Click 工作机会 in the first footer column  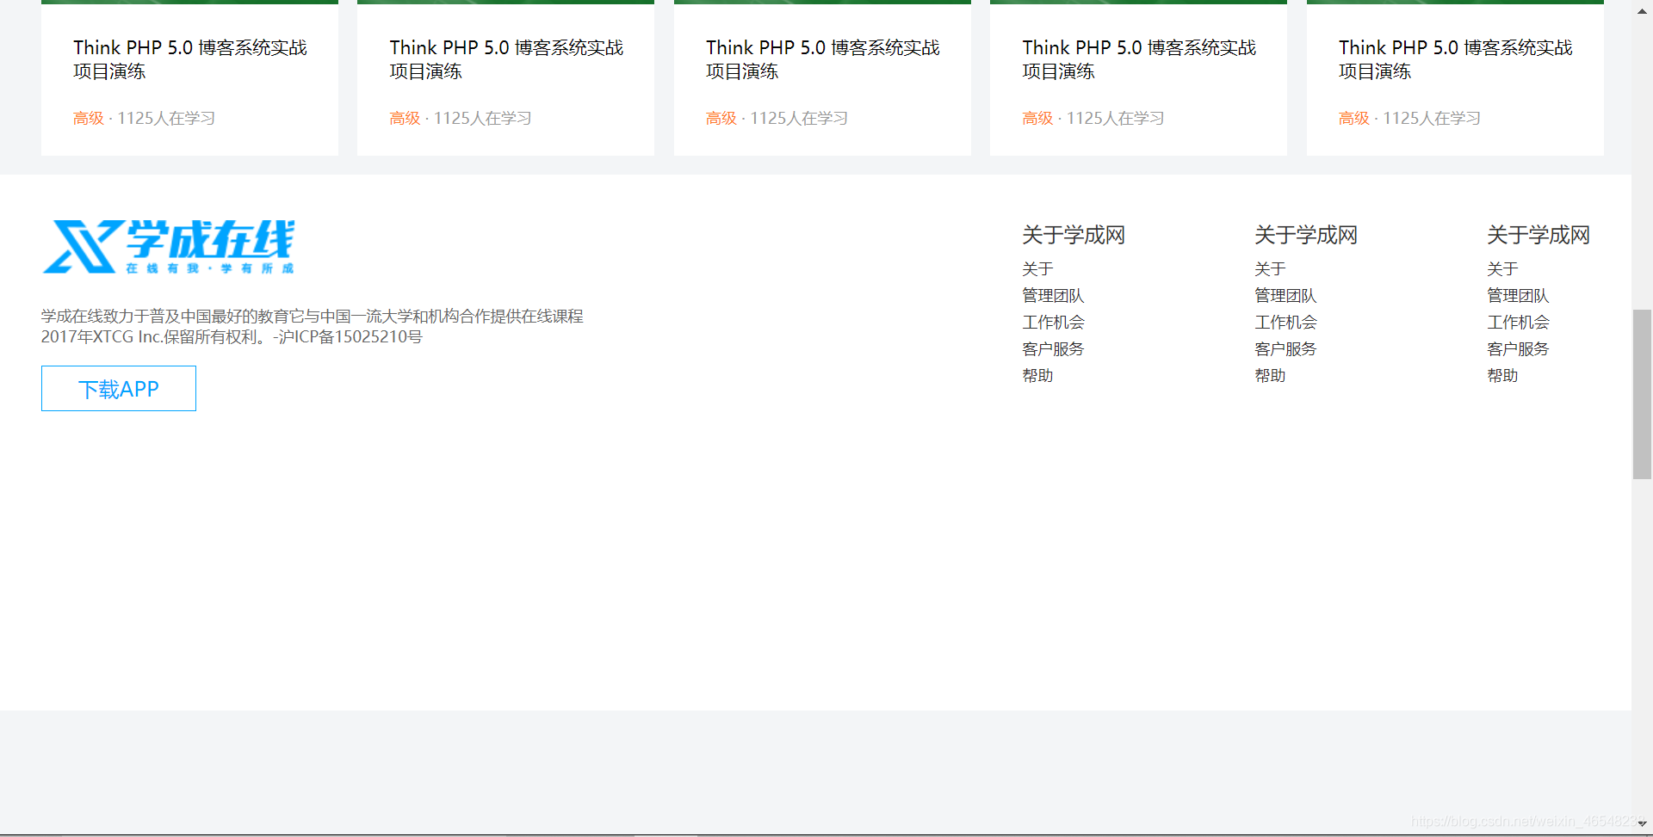pyautogui.click(x=1053, y=323)
